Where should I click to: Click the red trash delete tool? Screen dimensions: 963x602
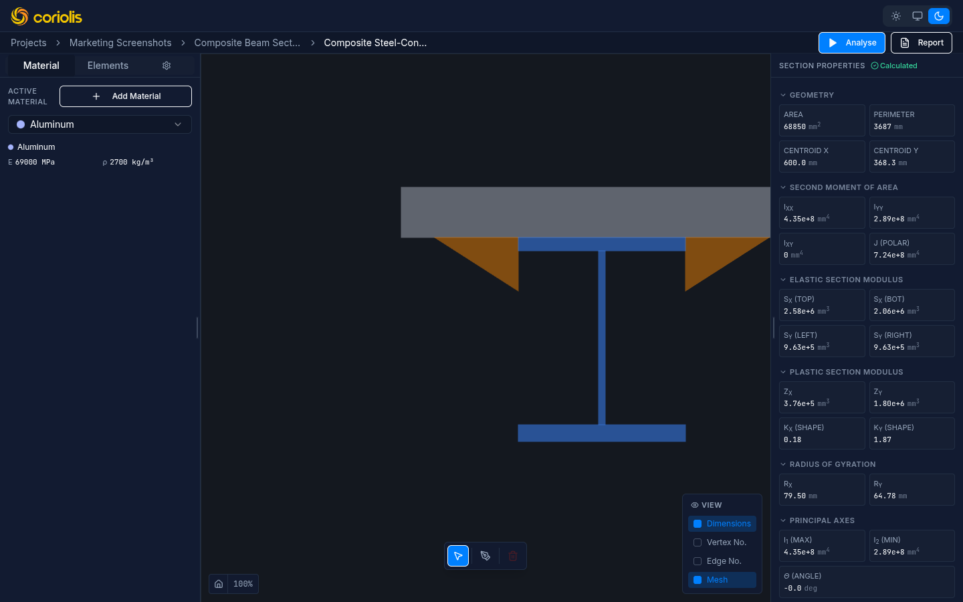point(513,556)
